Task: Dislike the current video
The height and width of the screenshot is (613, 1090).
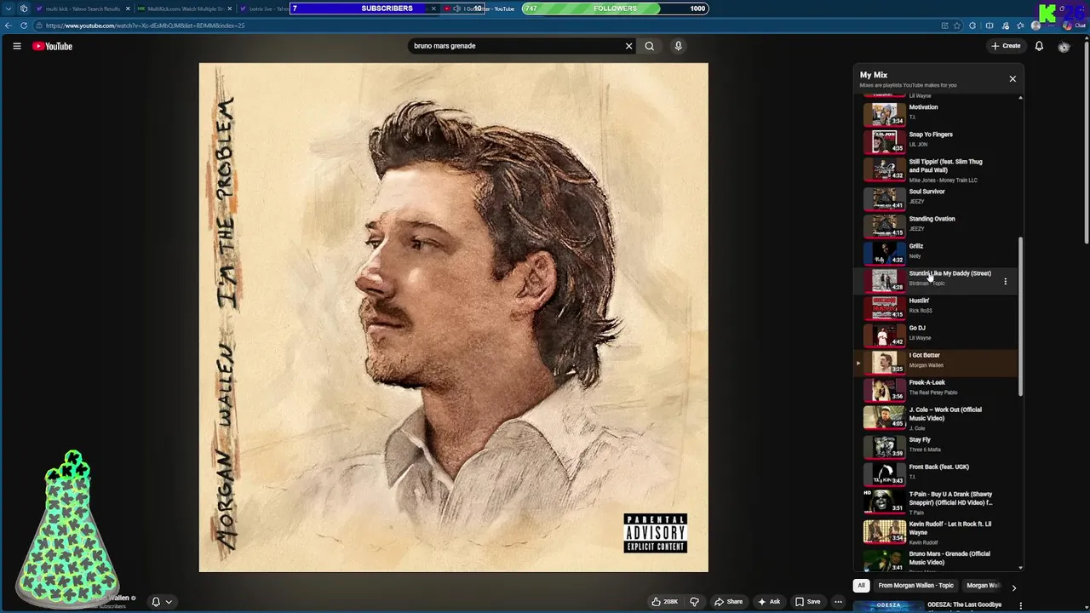Action: pos(694,602)
